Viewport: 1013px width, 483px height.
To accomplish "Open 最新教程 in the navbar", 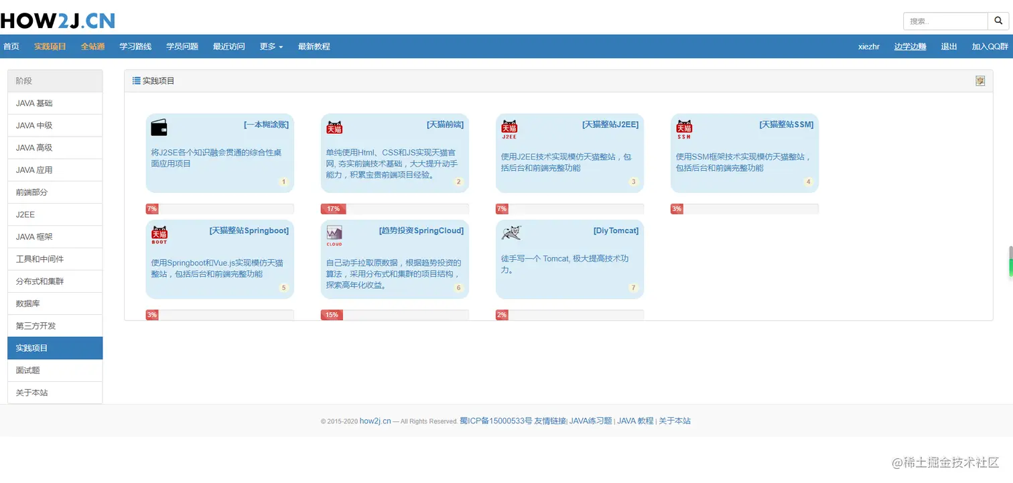I will click(314, 46).
